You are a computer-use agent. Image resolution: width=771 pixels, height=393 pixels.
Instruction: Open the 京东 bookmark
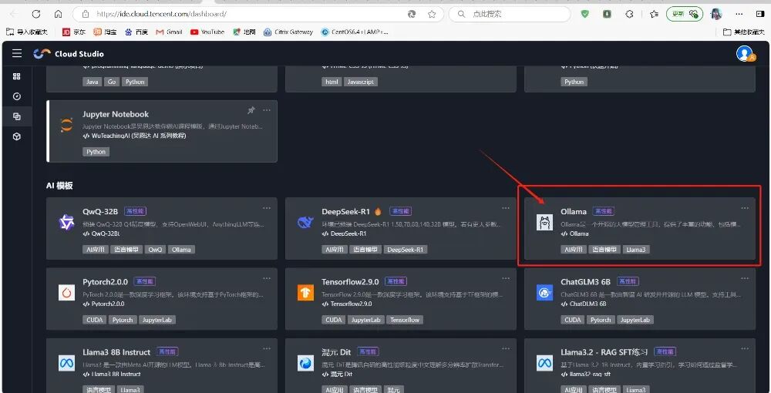tap(74, 32)
